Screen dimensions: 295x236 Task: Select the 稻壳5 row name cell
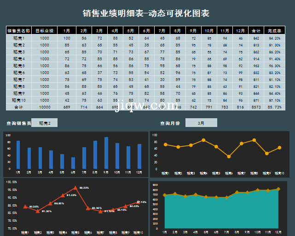[19, 66]
